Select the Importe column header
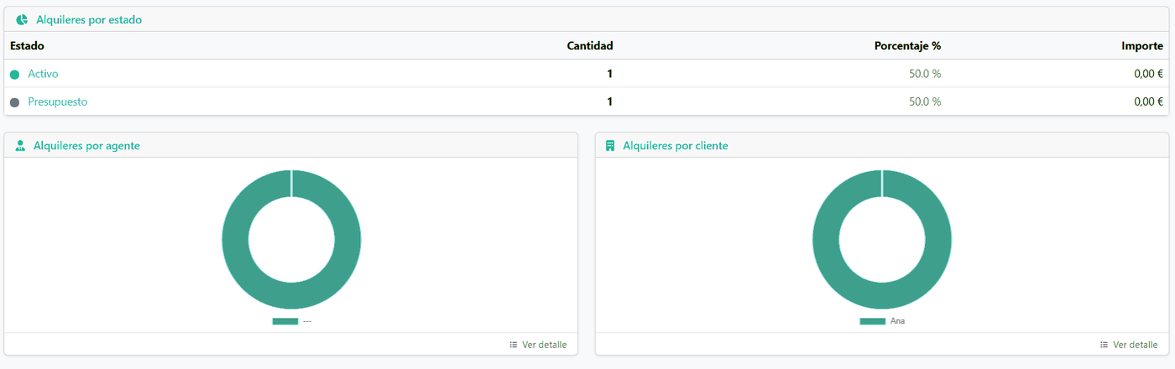 point(1142,45)
